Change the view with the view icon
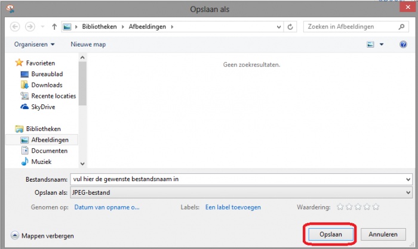Screen dimensions: 418x249 pyautogui.click(x=370, y=45)
